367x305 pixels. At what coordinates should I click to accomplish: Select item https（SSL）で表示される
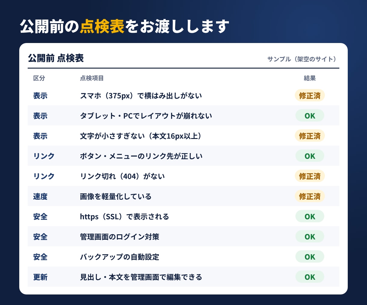click(x=124, y=217)
